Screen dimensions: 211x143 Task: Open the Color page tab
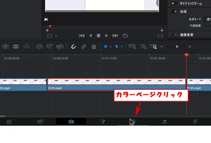tap(133, 122)
